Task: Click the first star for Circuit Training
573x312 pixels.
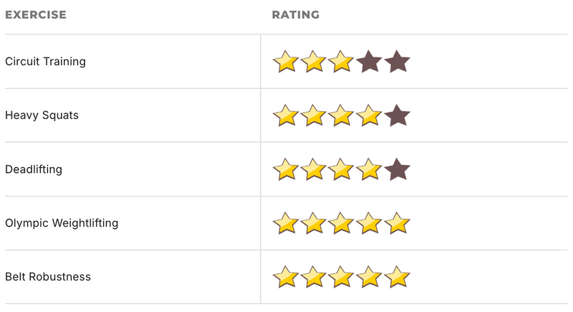Action: pos(285,62)
